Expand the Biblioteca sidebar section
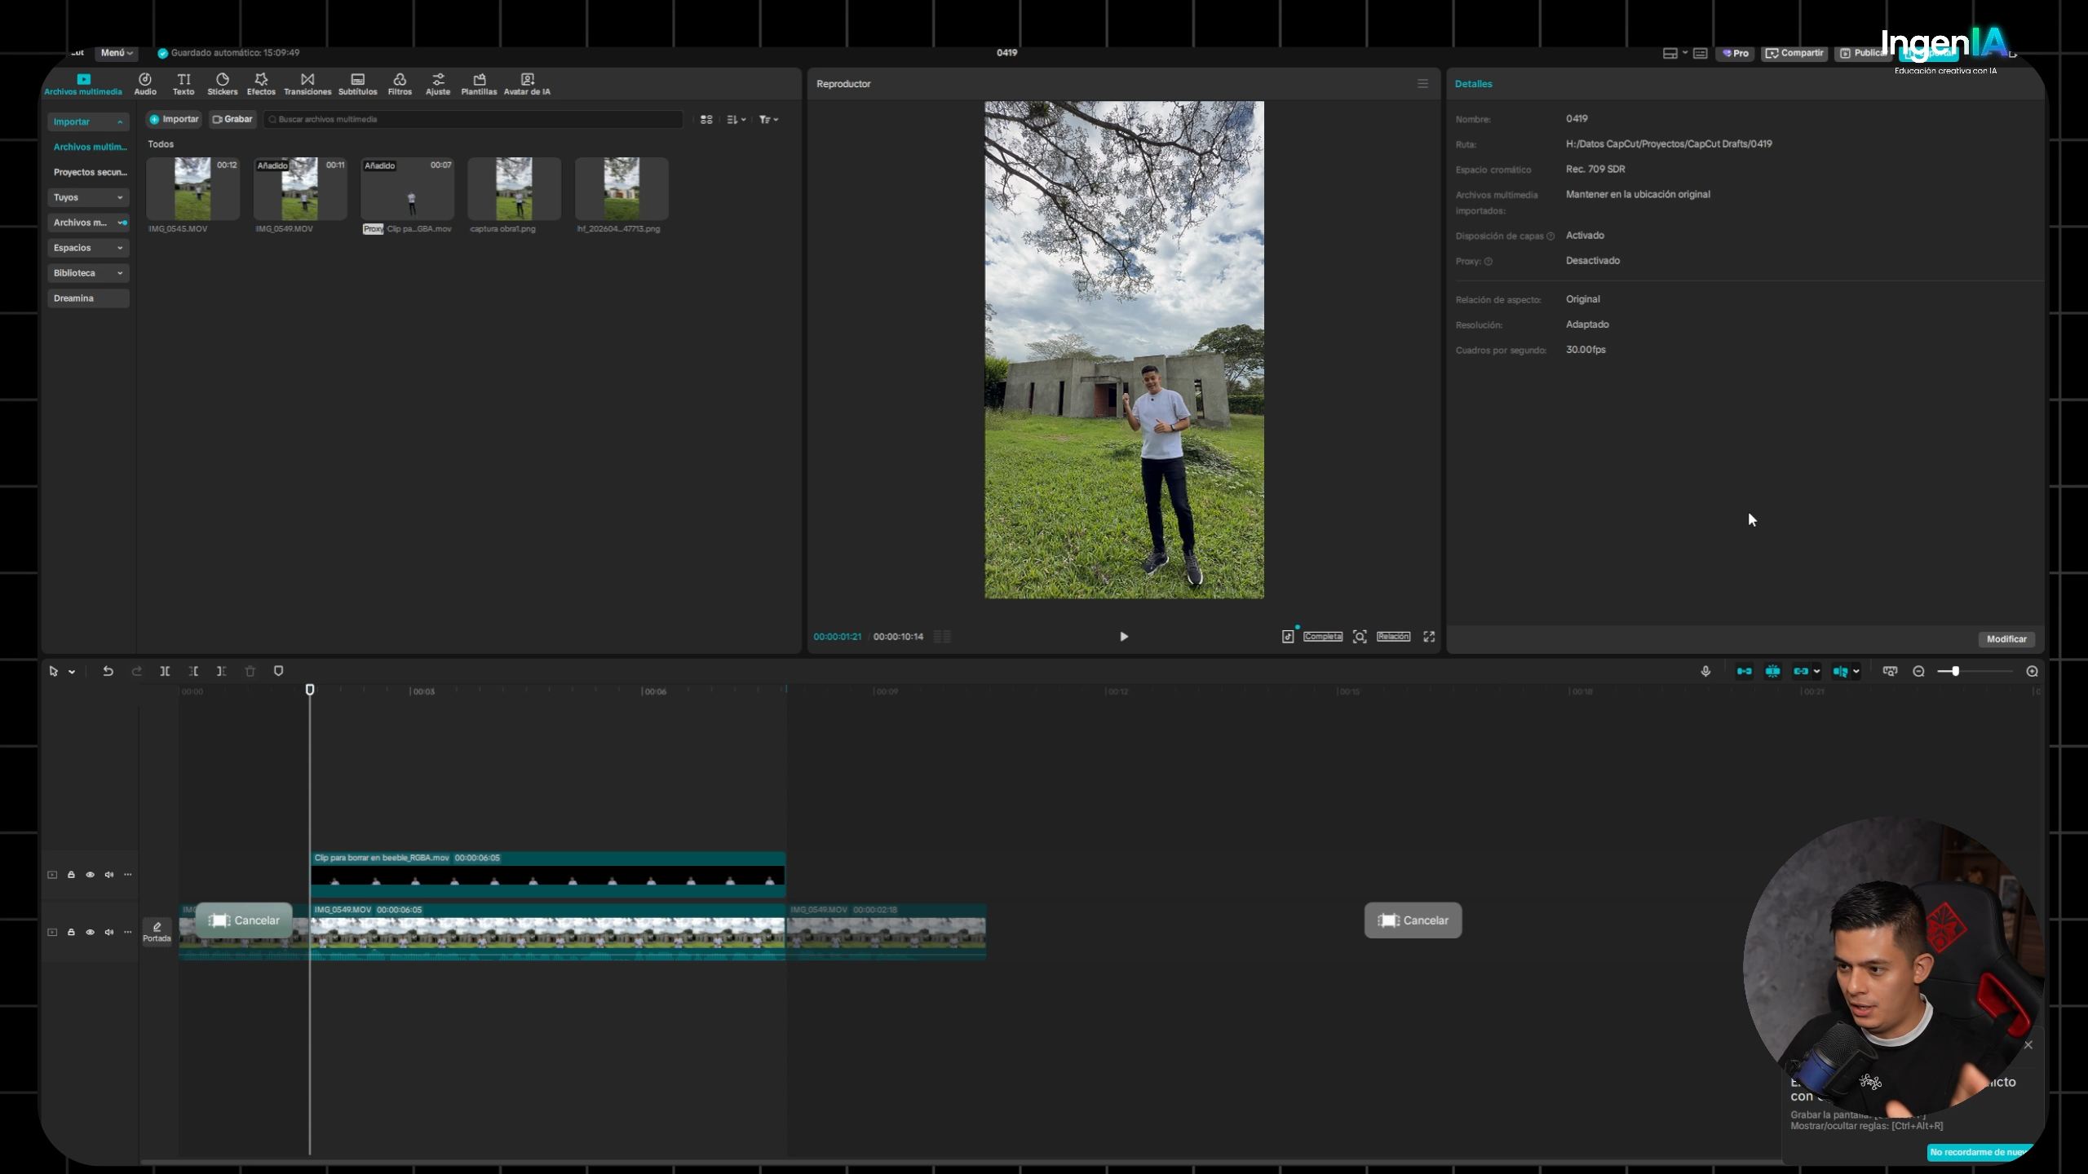The width and height of the screenshot is (2088, 1174). click(88, 273)
